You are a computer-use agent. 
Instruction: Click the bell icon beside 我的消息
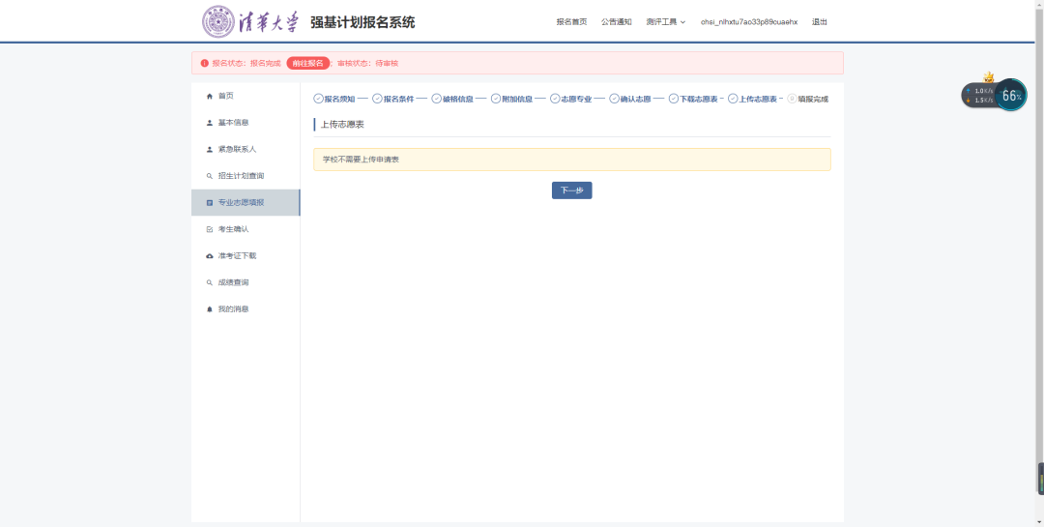pos(210,309)
